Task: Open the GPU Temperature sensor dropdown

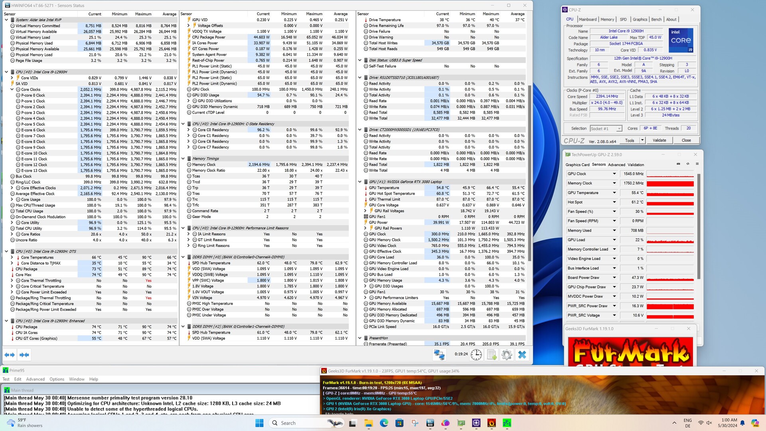Action: tap(614, 193)
